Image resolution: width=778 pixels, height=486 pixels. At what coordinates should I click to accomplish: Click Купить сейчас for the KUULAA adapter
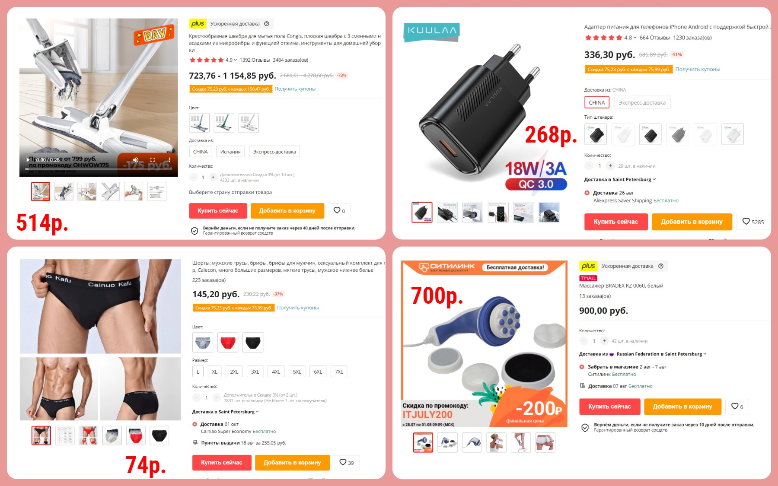pos(616,222)
